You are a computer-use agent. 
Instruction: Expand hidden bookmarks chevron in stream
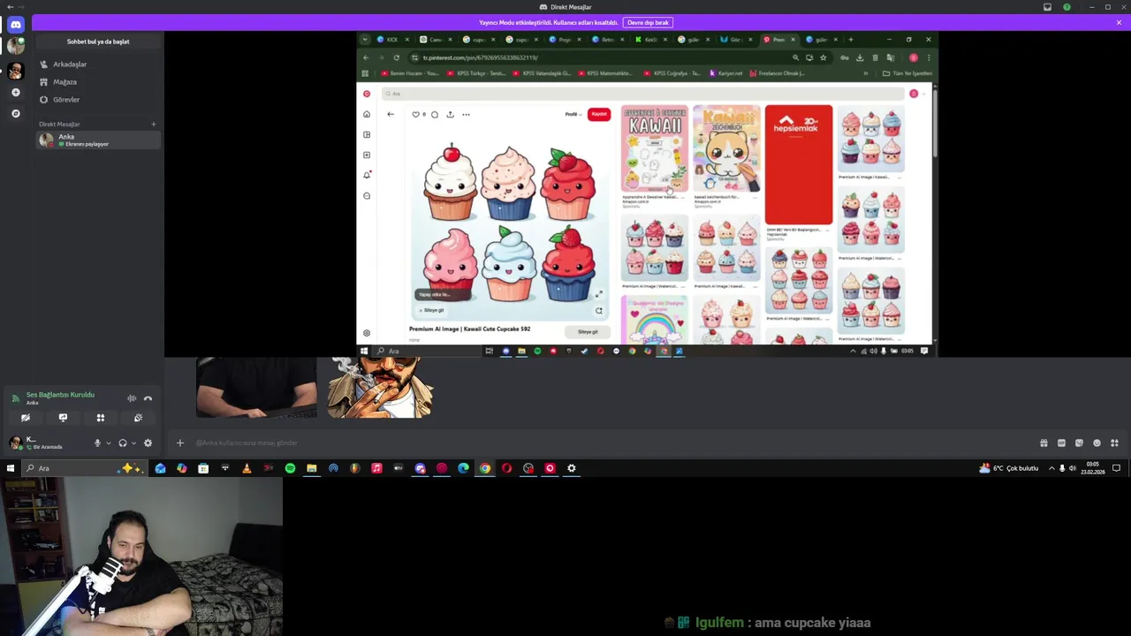(865, 73)
